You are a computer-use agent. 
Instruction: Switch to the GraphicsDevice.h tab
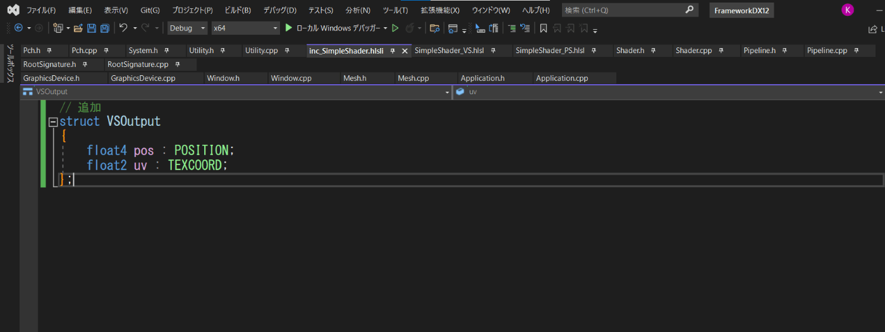coord(51,78)
